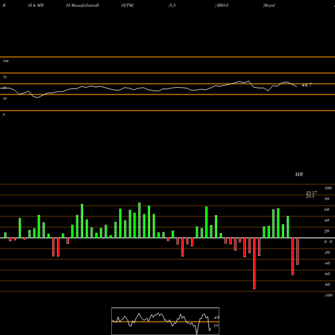Click the 'SI & MR' header text
The height and width of the screenshot is (335, 335).
36,5
